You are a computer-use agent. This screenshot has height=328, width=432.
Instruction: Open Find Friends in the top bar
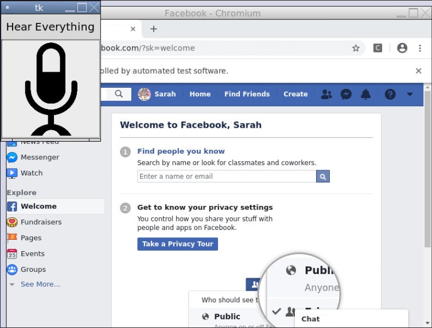[247, 94]
